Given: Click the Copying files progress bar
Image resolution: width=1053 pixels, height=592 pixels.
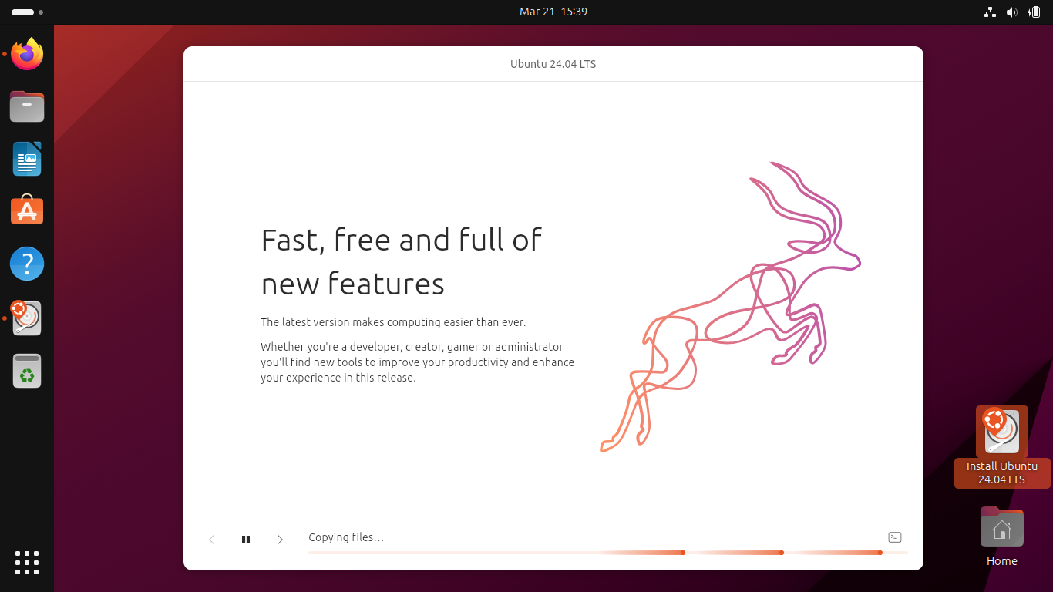Looking at the screenshot, I should click(608, 553).
